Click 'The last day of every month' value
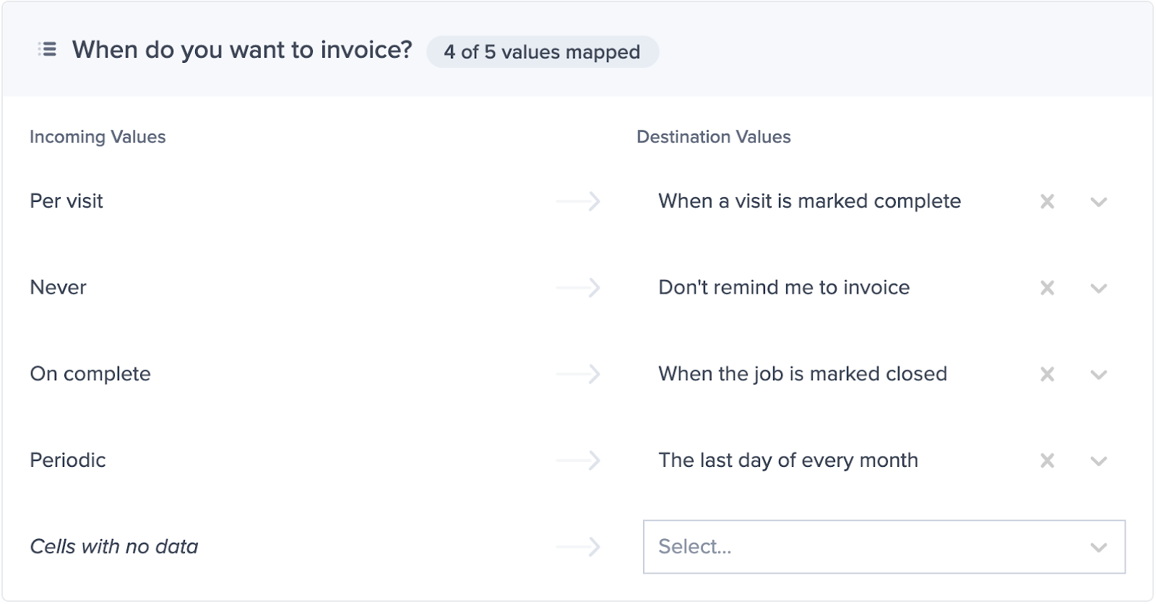 pyautogui.click(x=788, y=460)
